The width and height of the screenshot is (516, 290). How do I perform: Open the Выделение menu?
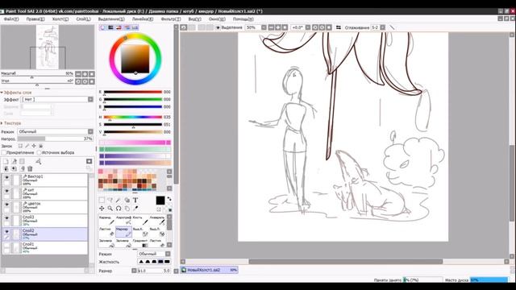pyautogui.click(x=111, y=19)
